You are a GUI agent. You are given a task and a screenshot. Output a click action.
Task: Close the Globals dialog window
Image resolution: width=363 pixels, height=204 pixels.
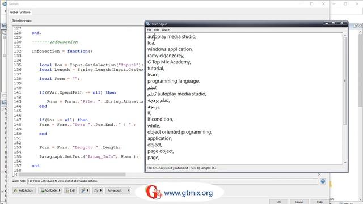[x=323, y=4]
